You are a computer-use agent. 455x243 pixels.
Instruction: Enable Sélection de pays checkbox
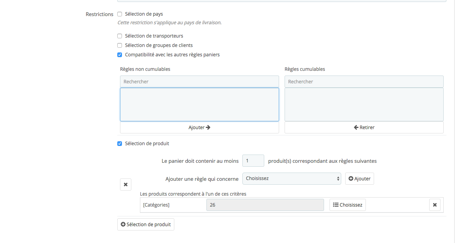(x=120, y=14)
